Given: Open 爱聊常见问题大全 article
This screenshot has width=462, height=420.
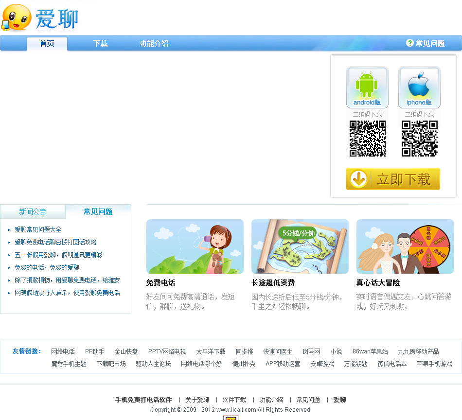Looking at the screenshot, I should coord(38,229).
